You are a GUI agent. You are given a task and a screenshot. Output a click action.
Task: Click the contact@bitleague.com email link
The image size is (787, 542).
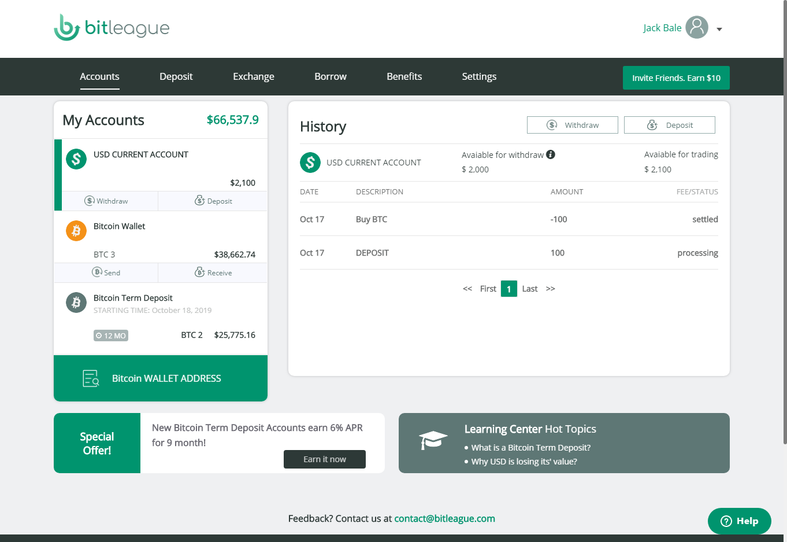click(x=445, y=518)
